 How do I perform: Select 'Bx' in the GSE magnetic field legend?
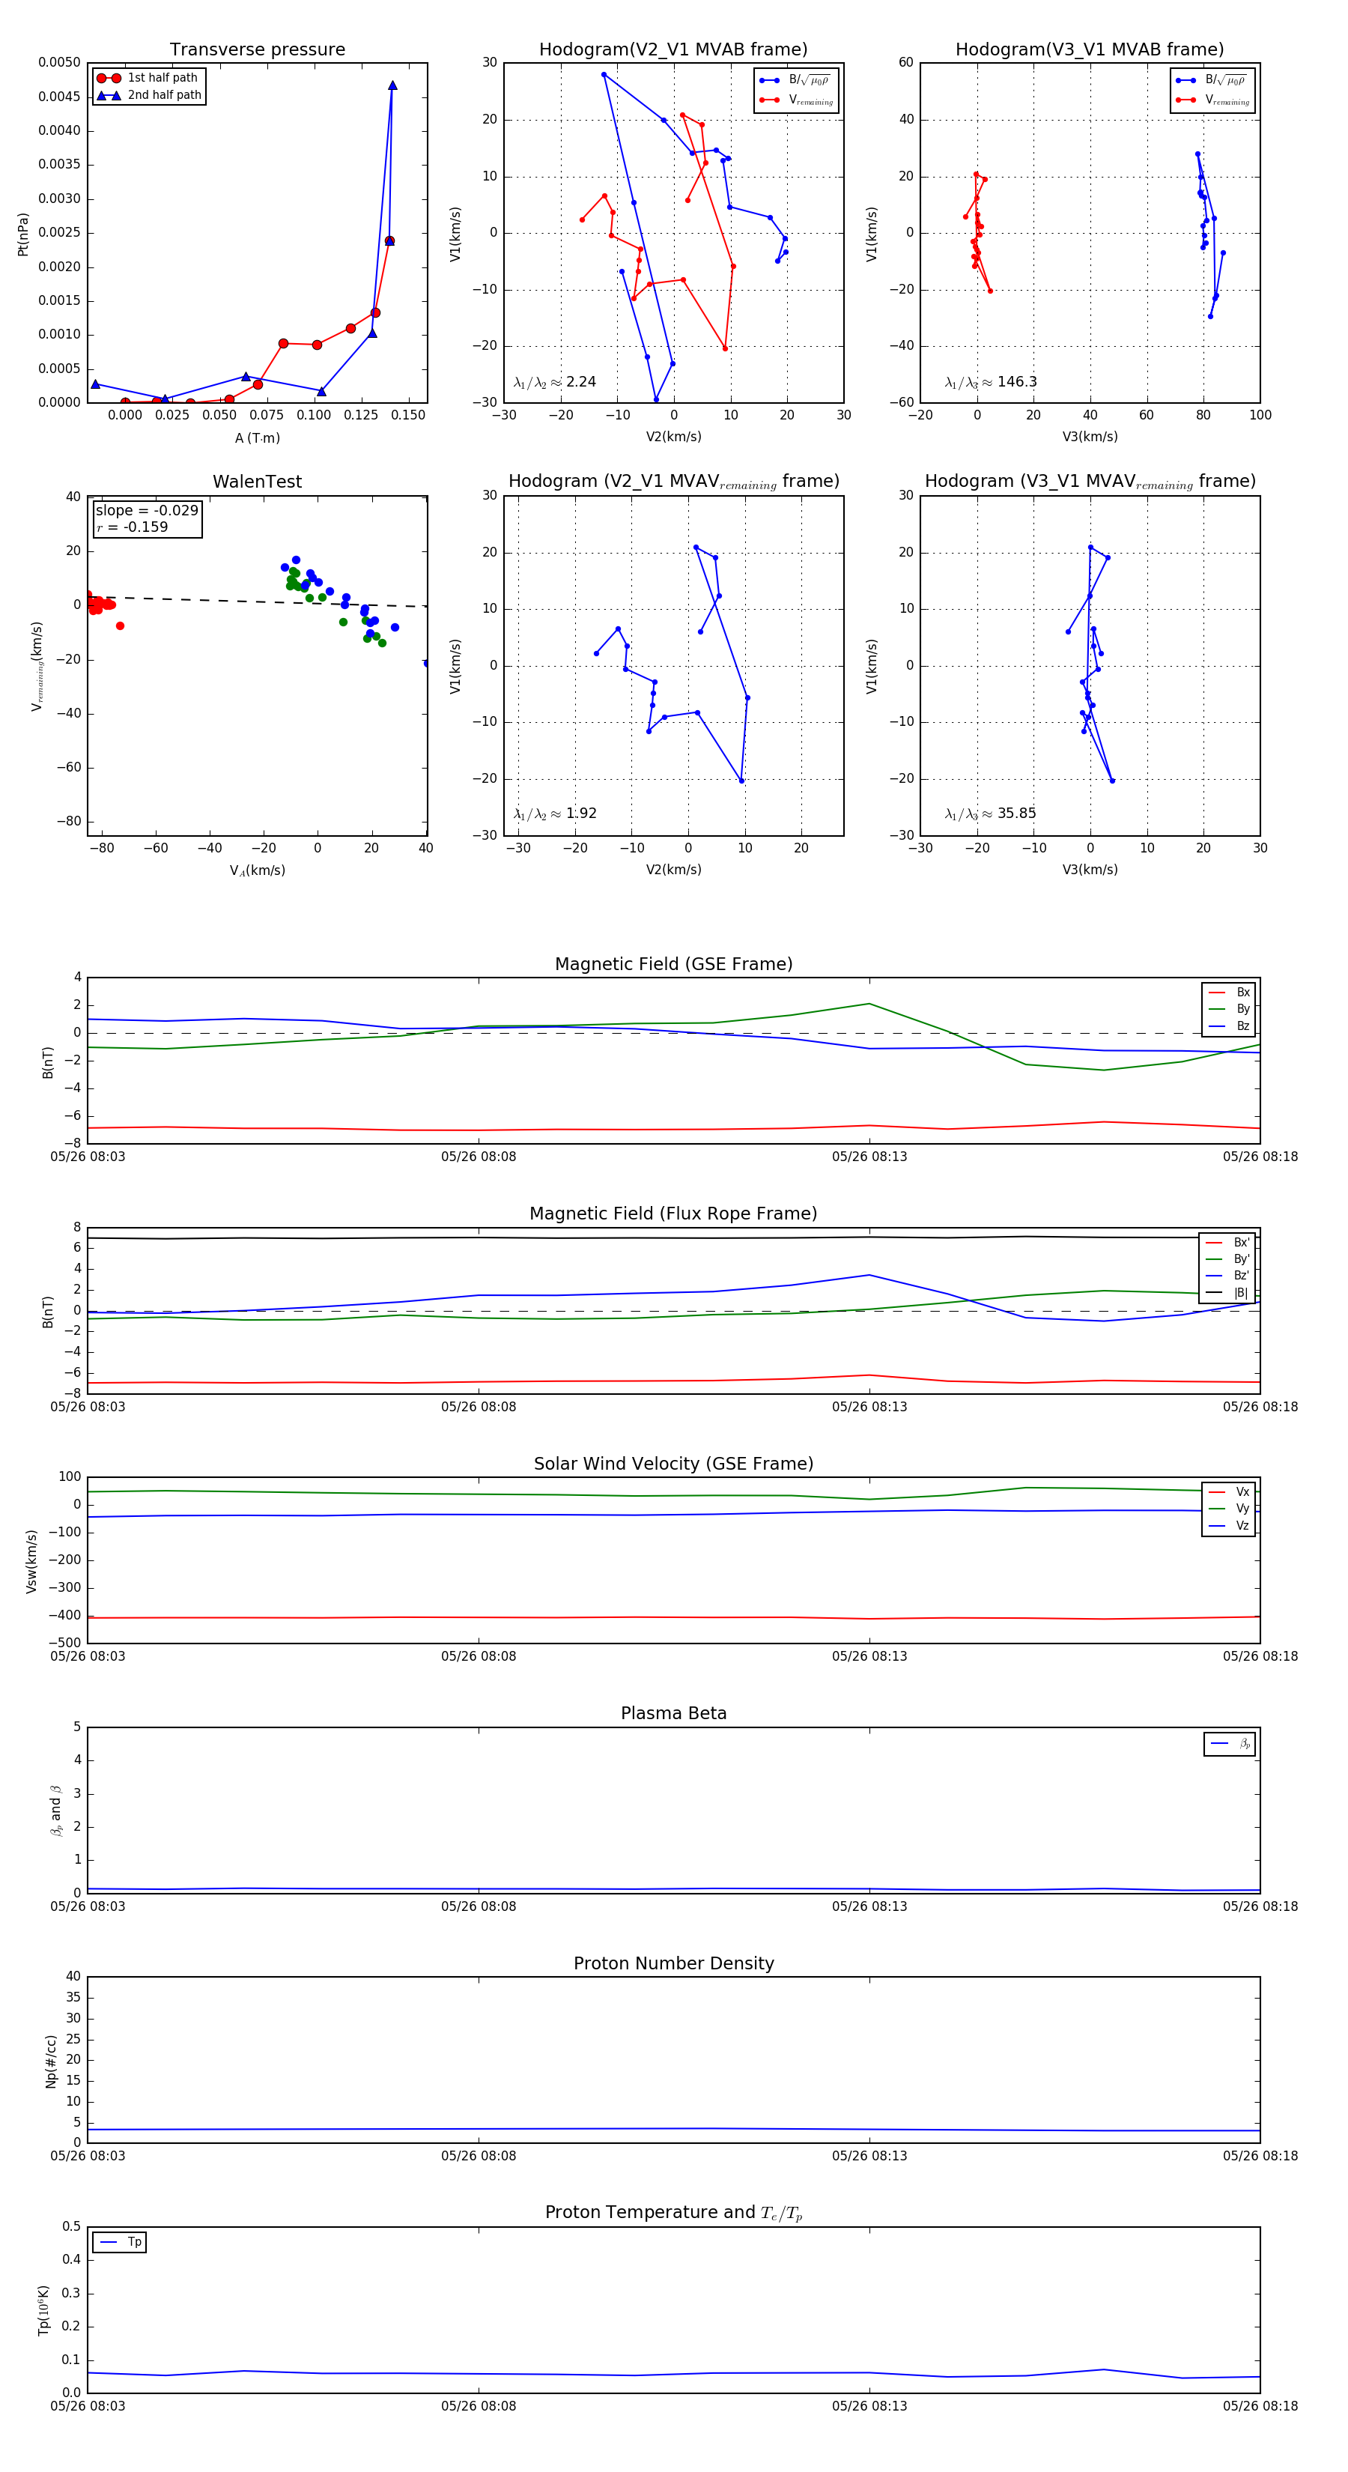[x=1229, y=993]
